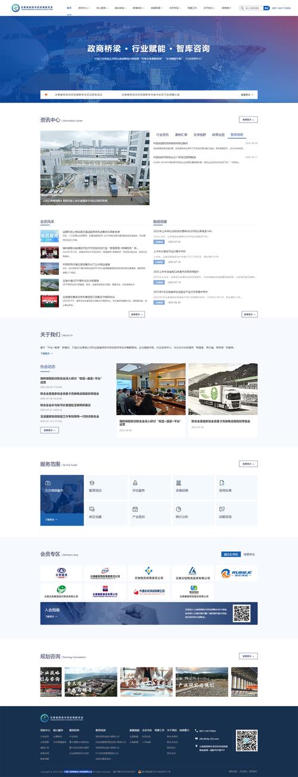
Task: Expand the 核心服务 navigation dropdown
Action: point(102,8)
